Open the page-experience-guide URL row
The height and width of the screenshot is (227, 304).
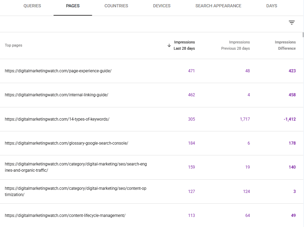pyautogui.click(x=58, y=71)
